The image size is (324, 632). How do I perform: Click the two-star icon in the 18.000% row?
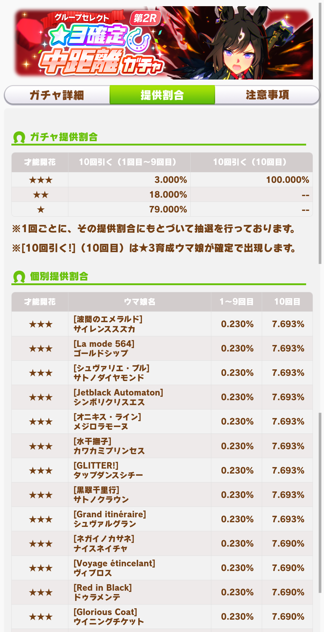point(41,195)
